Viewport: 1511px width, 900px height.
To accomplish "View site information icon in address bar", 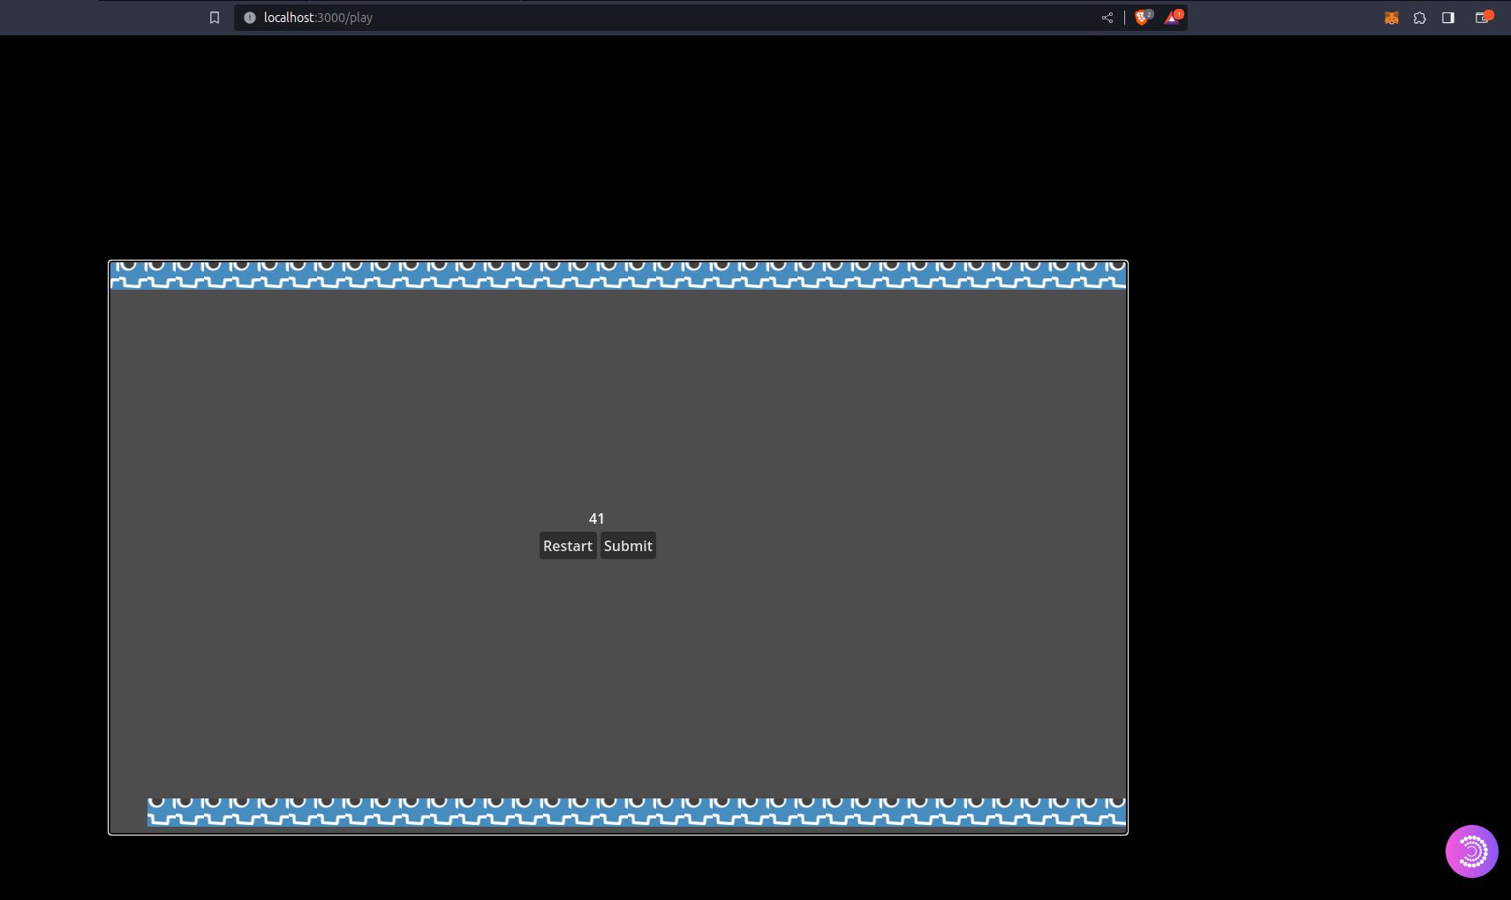I will point(249,18).
